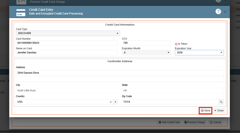Click the Zip Code input field

click(x=170, y=102)
